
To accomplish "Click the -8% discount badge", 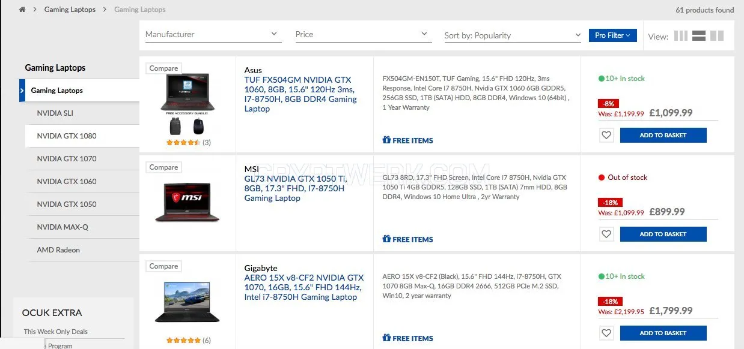I will click(x=608, y=103).
